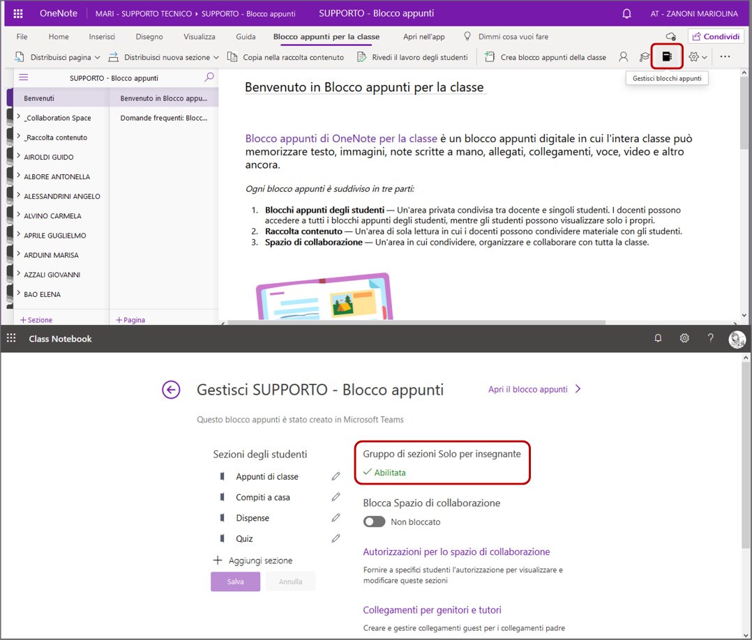The height and width of the screenshot is (640, 752).
Task: Open the ribbon settings gear dropdown
Action: (698, 57)
